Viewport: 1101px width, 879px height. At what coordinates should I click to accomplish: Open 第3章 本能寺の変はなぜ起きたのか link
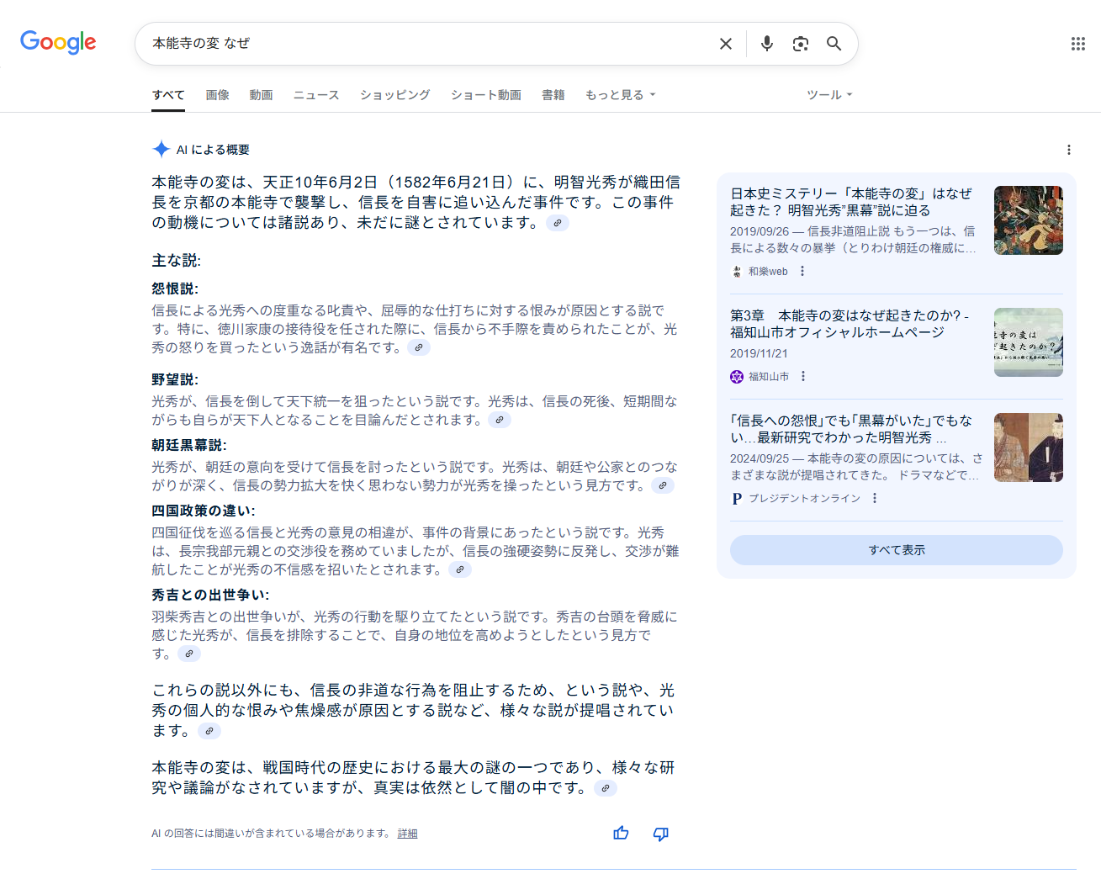coord(850,324)
